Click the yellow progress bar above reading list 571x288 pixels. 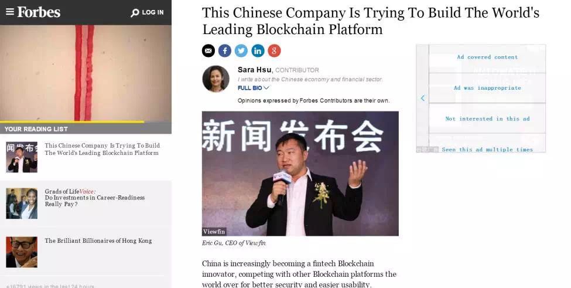pyautogui.click(x=72, y=122)
